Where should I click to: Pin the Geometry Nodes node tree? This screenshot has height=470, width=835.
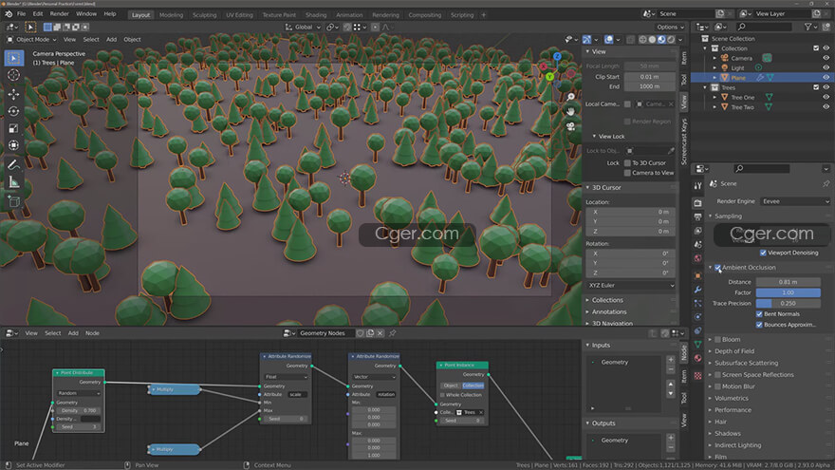pos(393,333)
